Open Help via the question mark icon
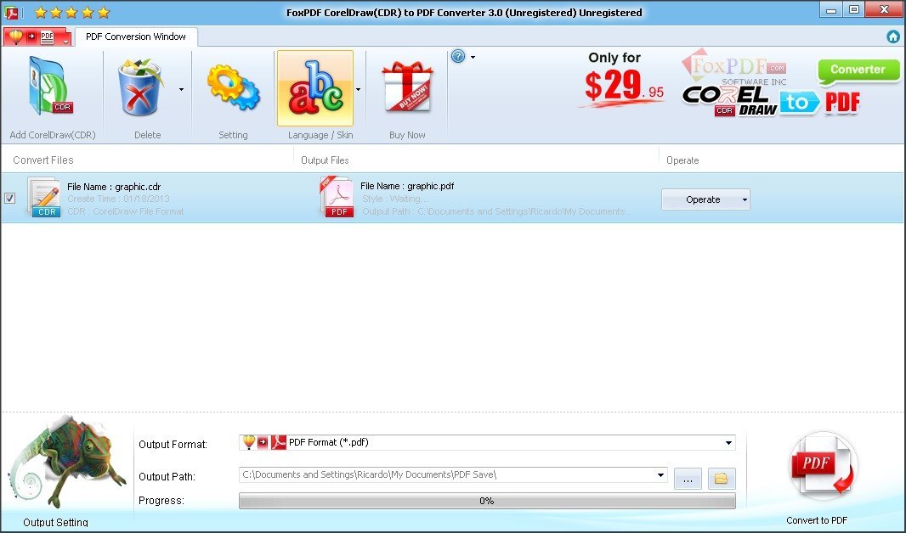The height and width of the screenshot is (533, 906). (459, 56)
